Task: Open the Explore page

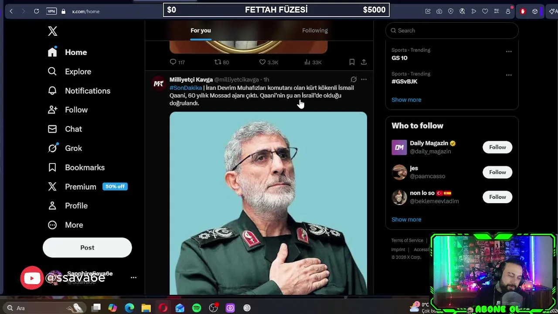Action: 70,72
